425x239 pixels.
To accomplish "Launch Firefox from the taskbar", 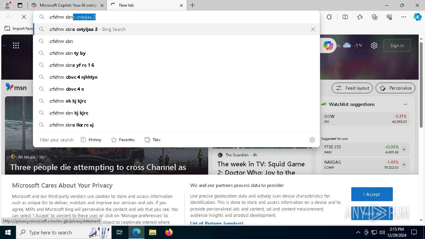I will 169,232.
